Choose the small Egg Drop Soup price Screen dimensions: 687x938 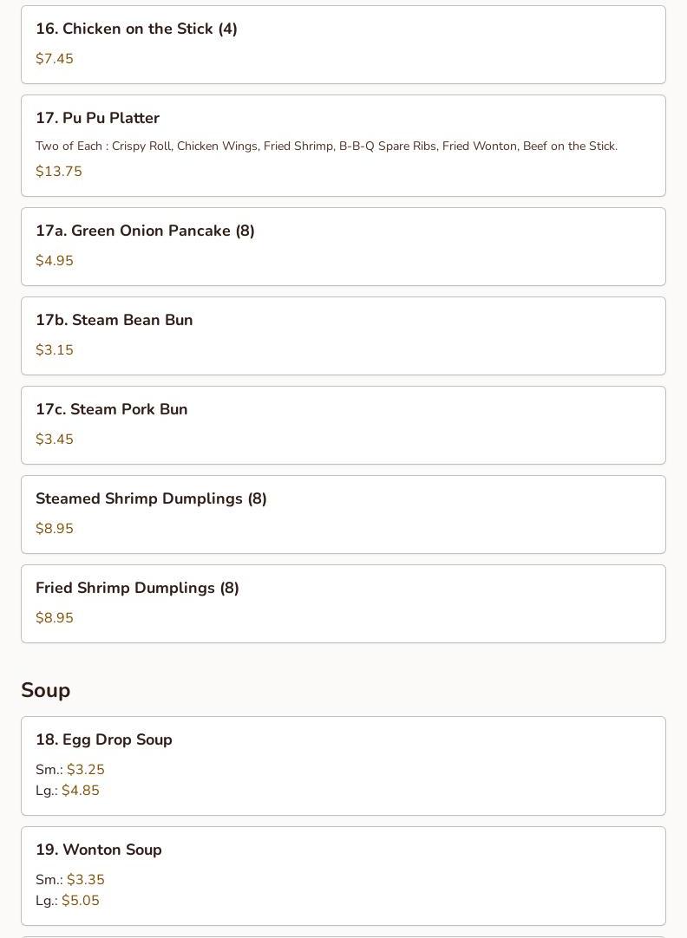coord(86,769)
